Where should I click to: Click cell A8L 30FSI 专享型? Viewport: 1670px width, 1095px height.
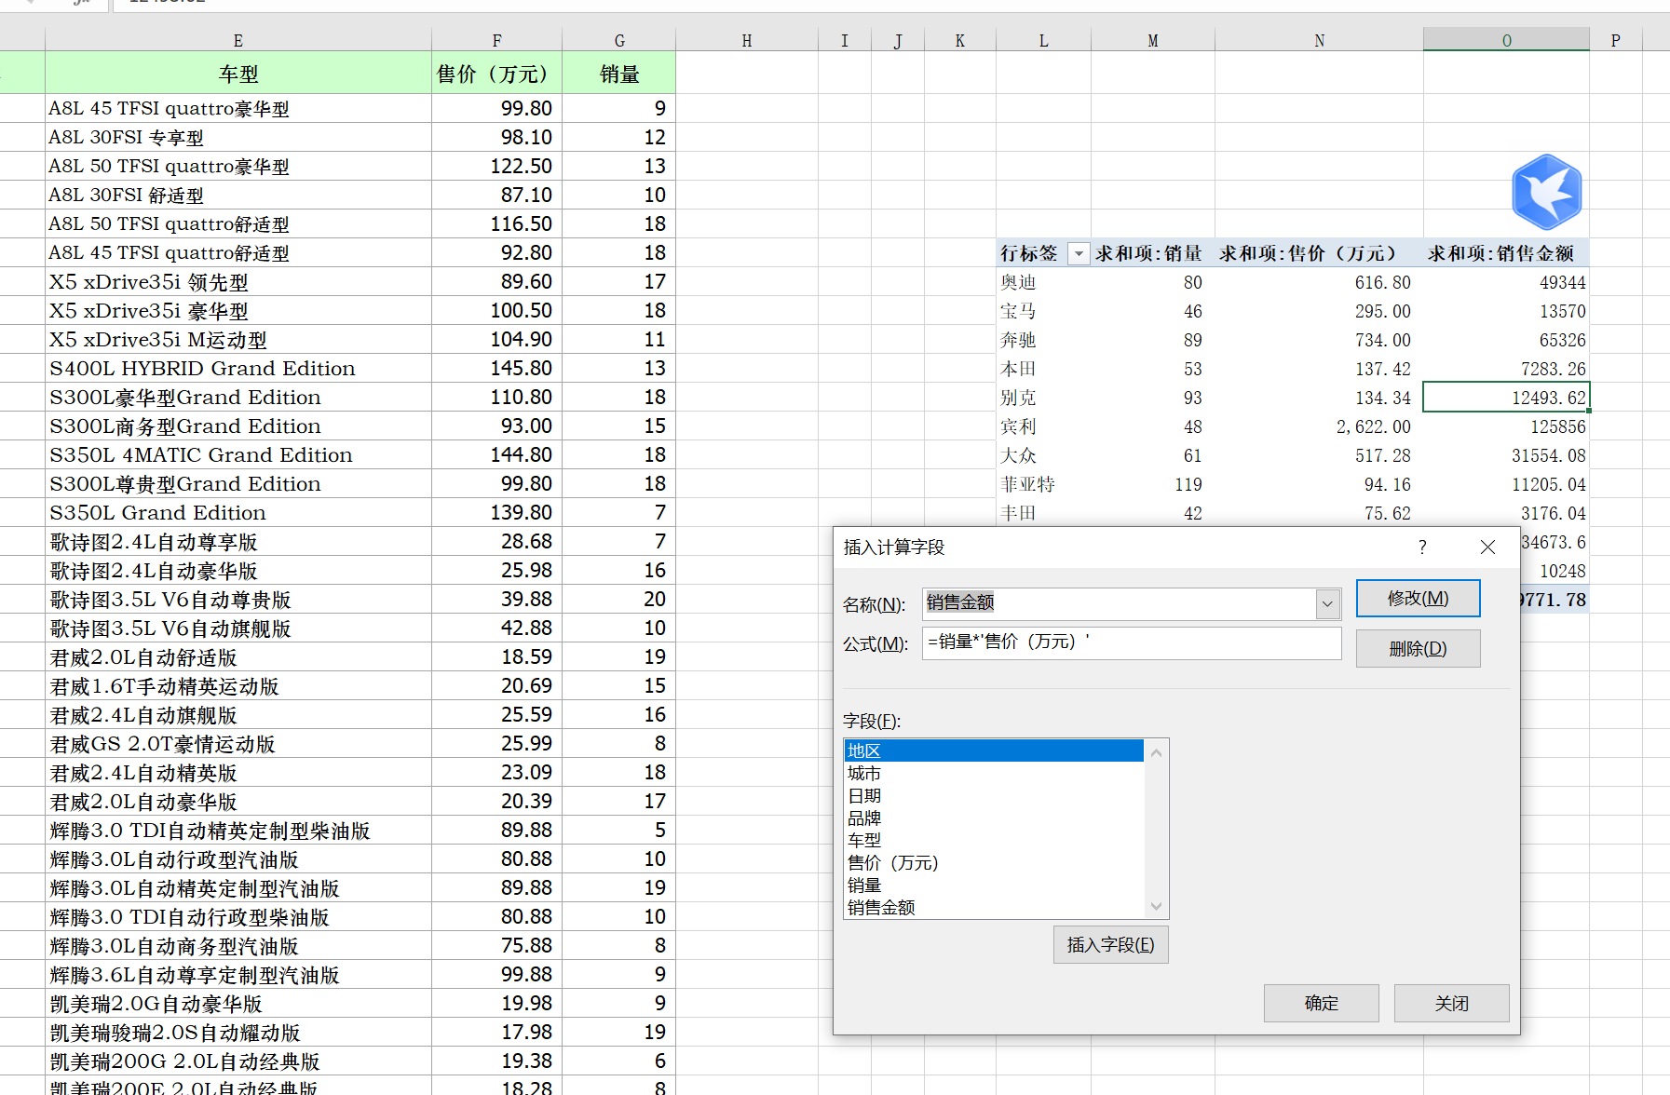tap(238, 137)
